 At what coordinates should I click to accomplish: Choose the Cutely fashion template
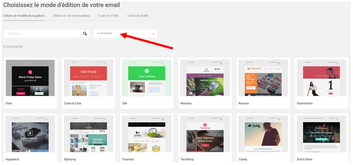coord(263,134)
